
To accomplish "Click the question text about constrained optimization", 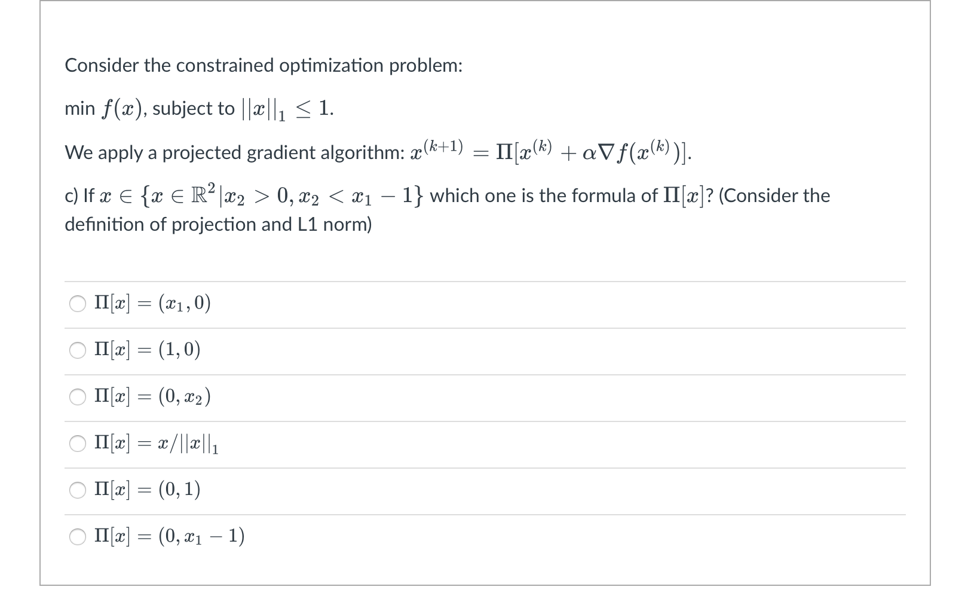I will 263,66.
